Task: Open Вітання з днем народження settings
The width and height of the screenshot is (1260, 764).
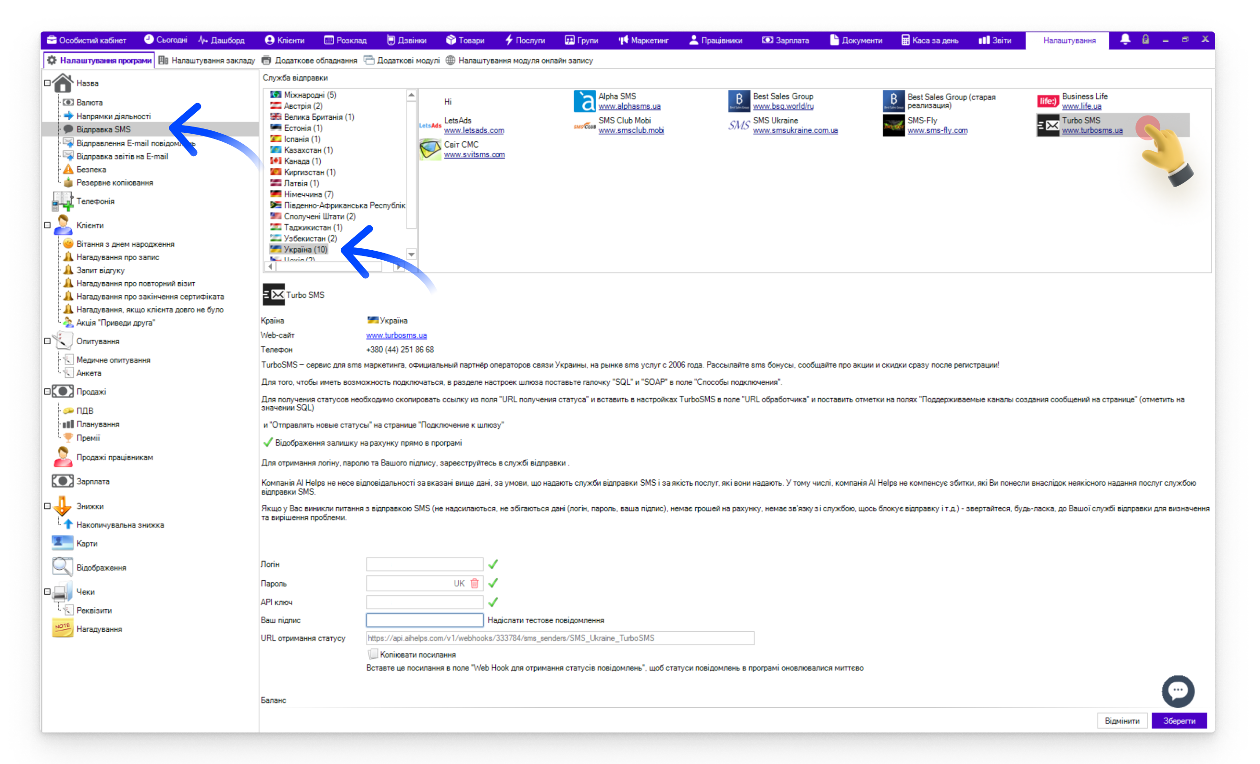Action: pyautogui.click(x=125, y=244)
